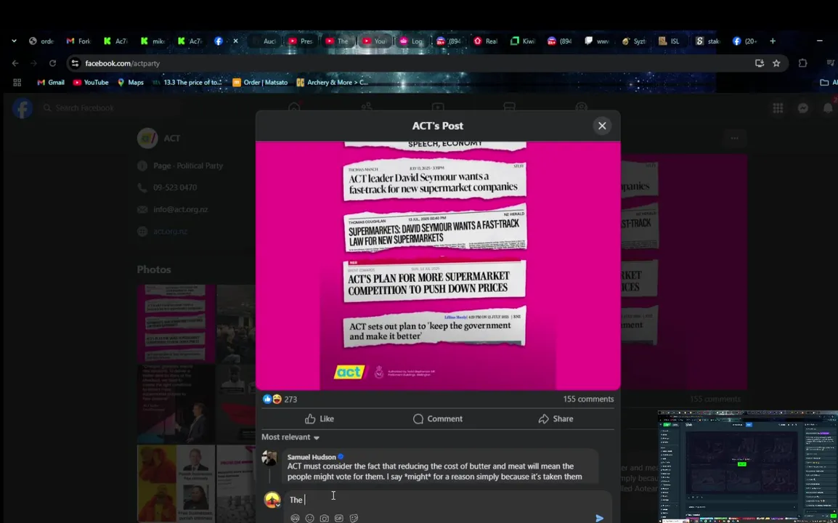Open the Order | Matsato bookmark
Screen dimensions: 838x523
point(260,82)
